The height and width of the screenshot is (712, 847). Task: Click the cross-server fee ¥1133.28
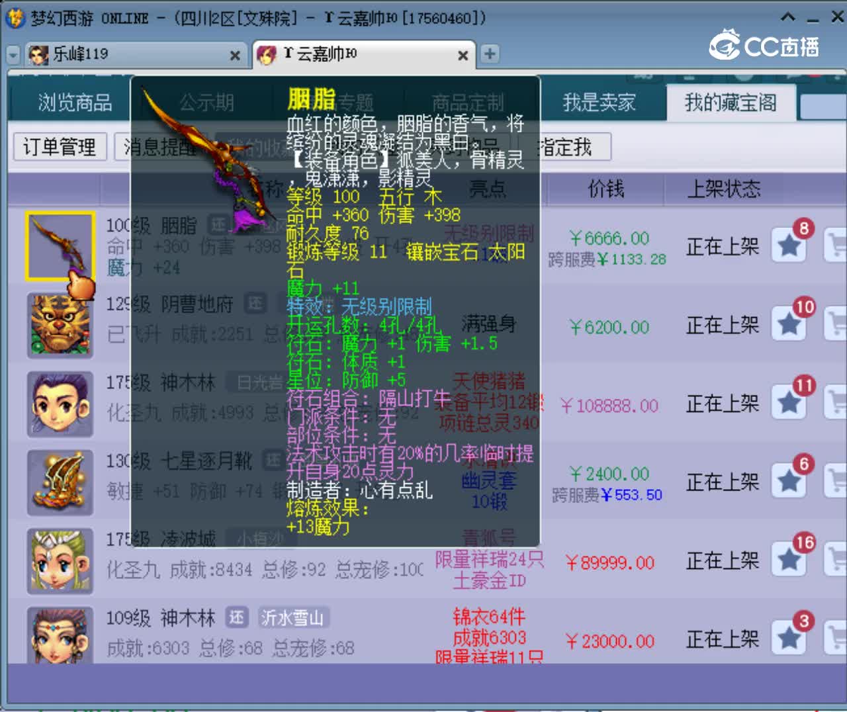tap(631, 259)
